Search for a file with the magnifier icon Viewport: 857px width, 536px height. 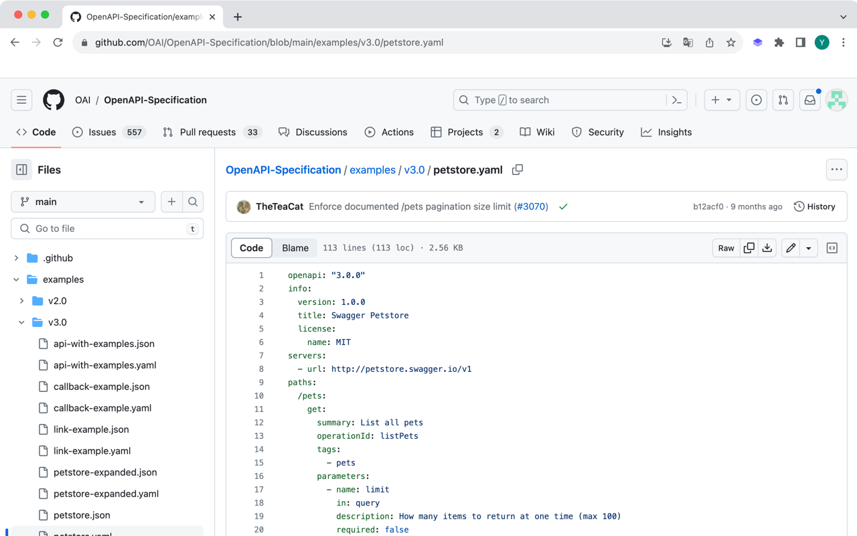pos(193,201)
